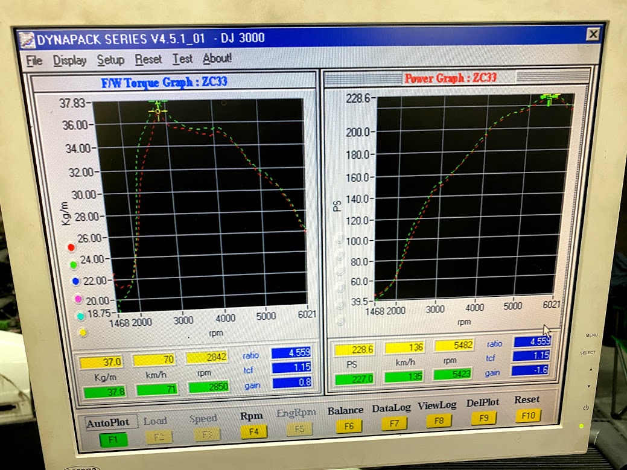Click the yellow 37.0 torque value field
Screen dimensions: 627x470
click(101, 363)
